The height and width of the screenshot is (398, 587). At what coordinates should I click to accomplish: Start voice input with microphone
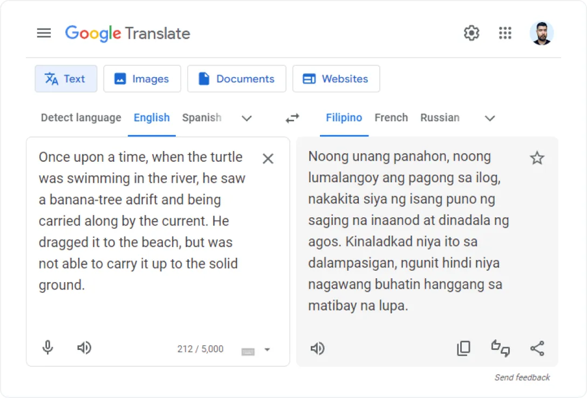pos(48,348)
